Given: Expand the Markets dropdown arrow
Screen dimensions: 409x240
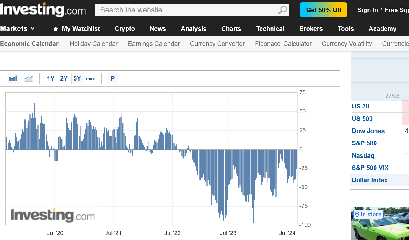Looking at the screenshot, I should pos(33,29).
